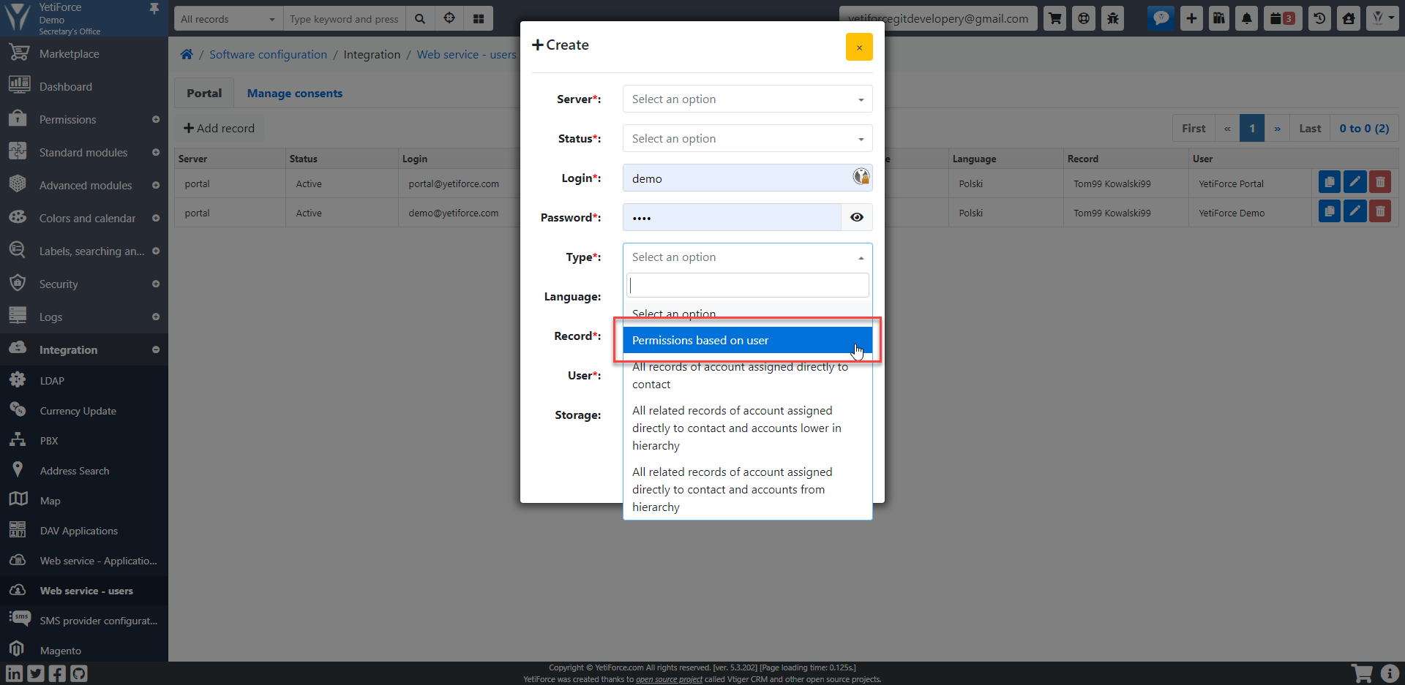The image size is (1405, 685).
Task: Click the bug report icon in top bar
Action: click(1113, 18)
